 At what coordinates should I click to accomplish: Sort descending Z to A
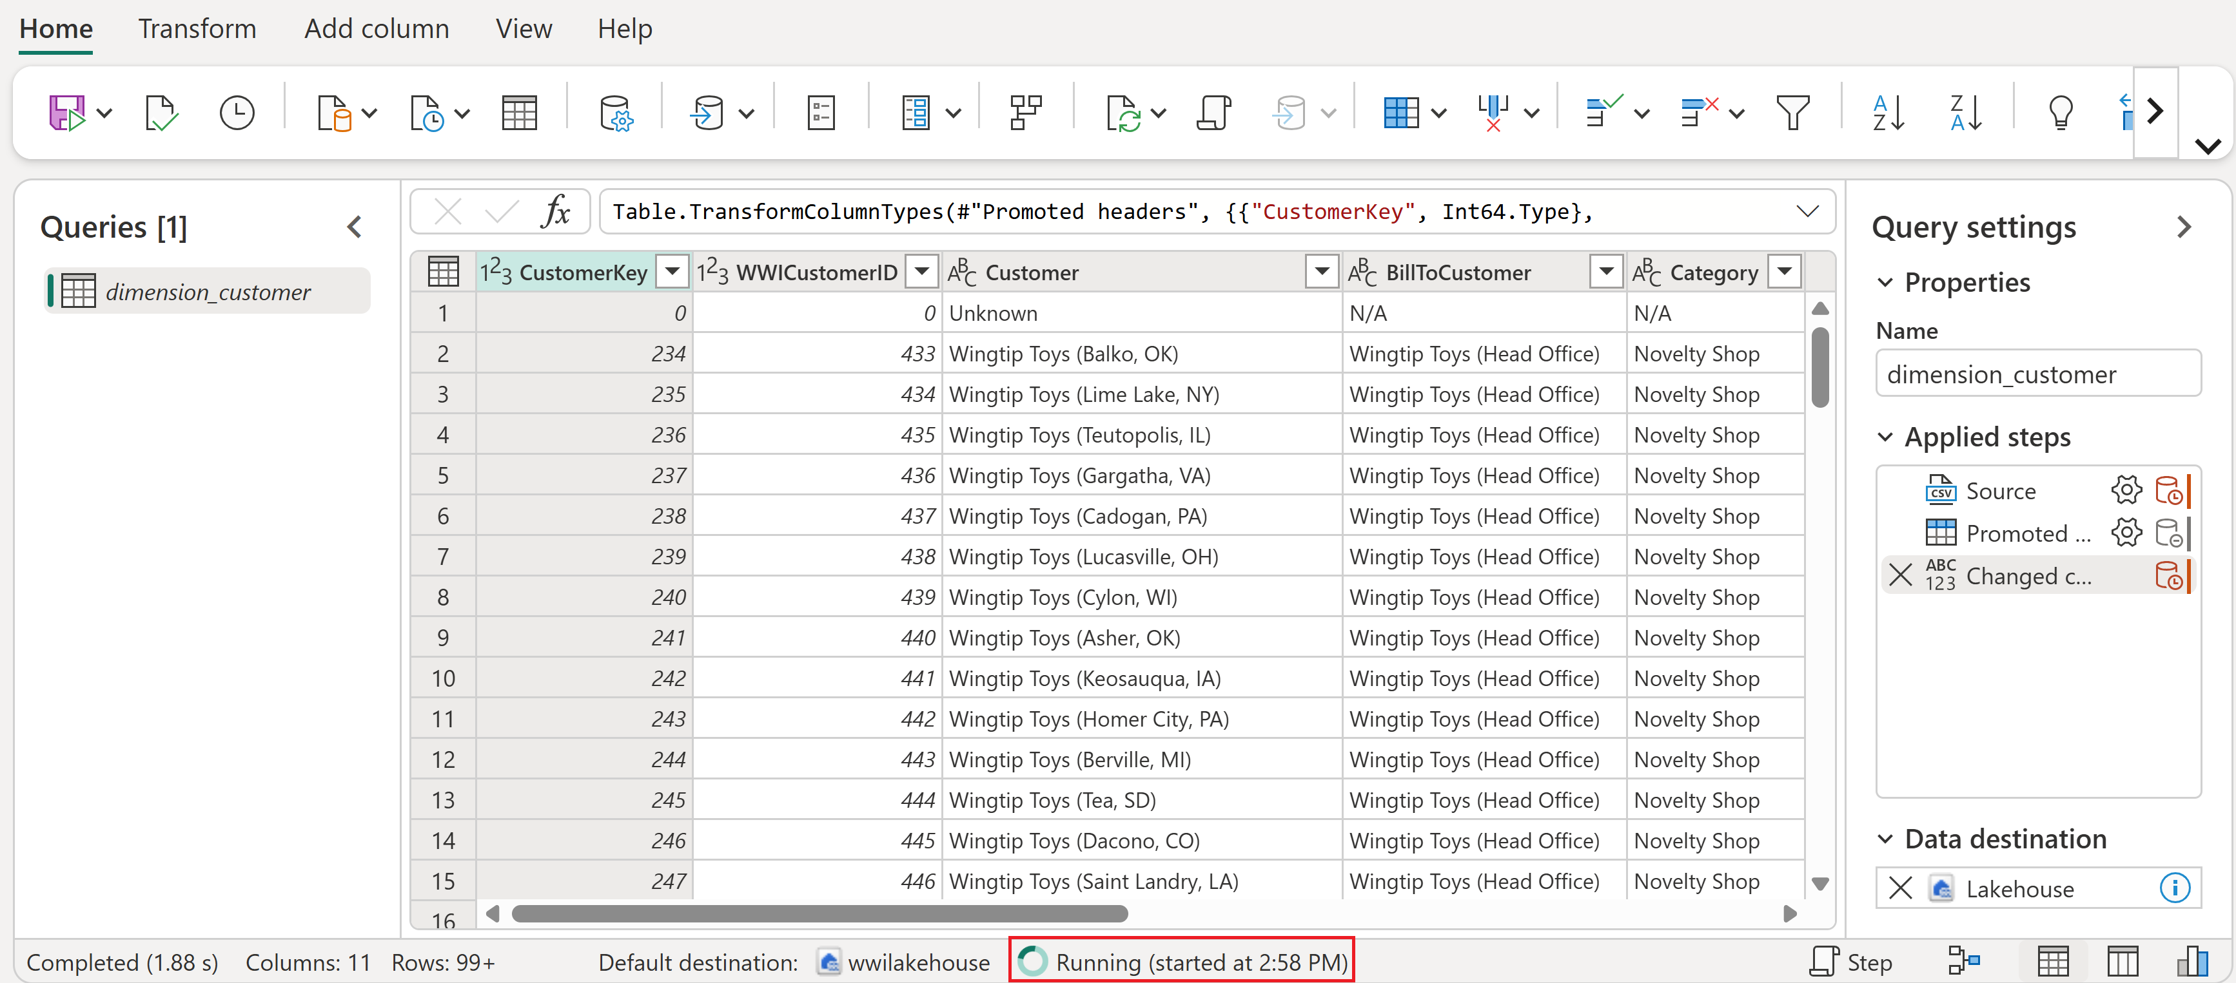pos(1965,113)
